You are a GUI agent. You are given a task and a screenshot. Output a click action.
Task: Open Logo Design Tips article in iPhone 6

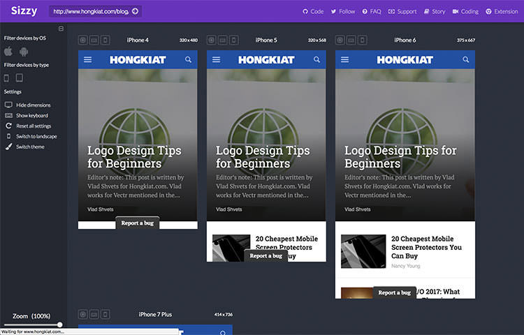(x=400, y=157)
